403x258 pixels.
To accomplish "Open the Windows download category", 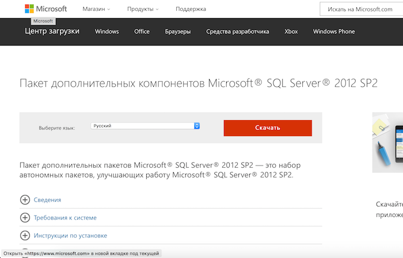I will 107,32.
